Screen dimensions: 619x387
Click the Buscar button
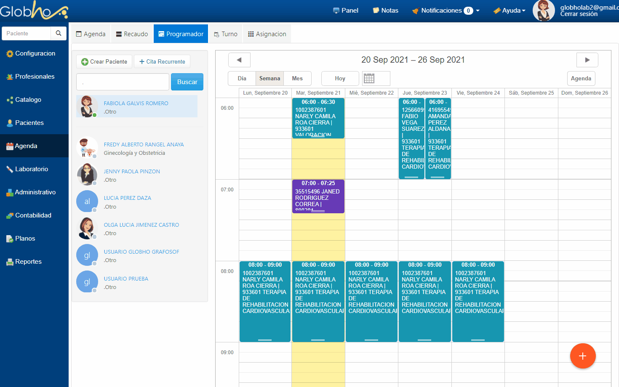187,82
